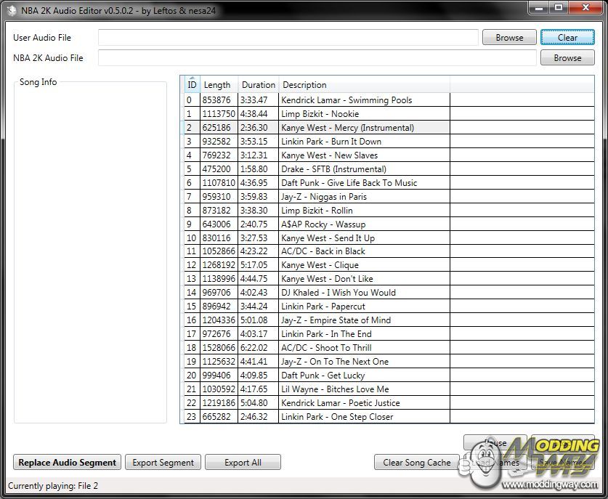Close the NBA 2K Audio Editor window
608x499 pixels.
583,8
